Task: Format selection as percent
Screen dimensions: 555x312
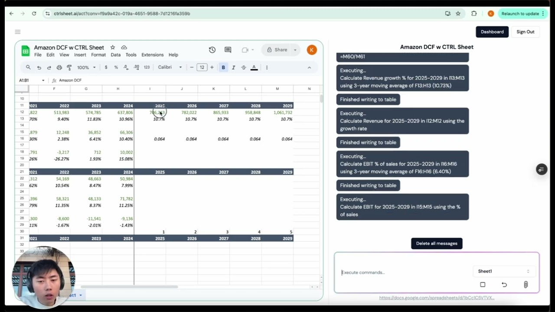Action: [x=116, y=67]
